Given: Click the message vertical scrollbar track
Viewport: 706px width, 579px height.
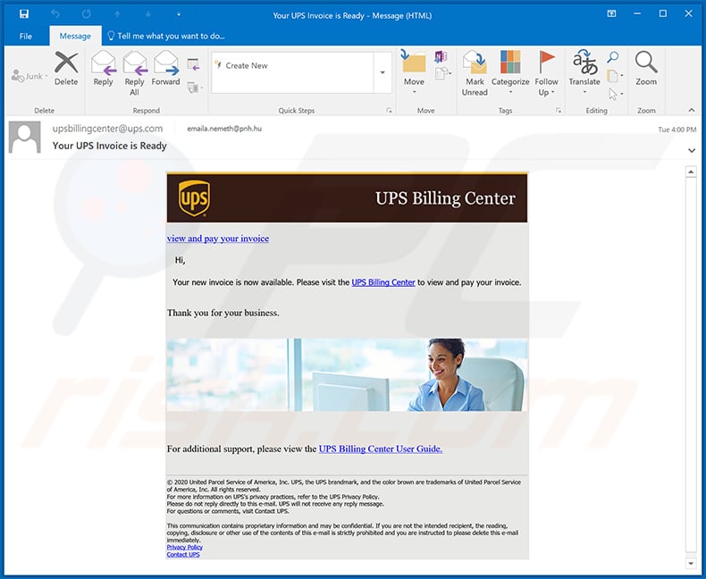Looking at the screenshot, I should click(x=691, y=365).
